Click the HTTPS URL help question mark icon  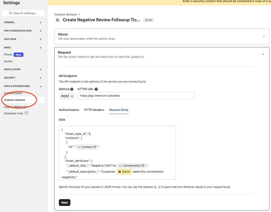(x=96, y=89)
